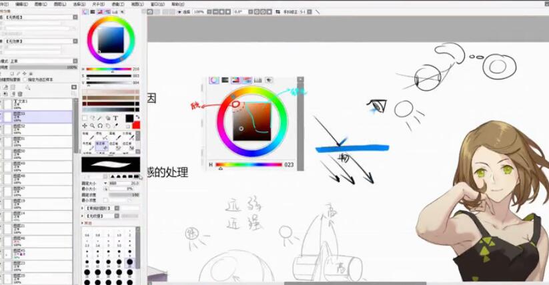Image resolution: width=549 pixels, height=285 pixels.
Task: Choose the marker (马克笔) tool
Action: pyautogui.click(x=89, y=146)
